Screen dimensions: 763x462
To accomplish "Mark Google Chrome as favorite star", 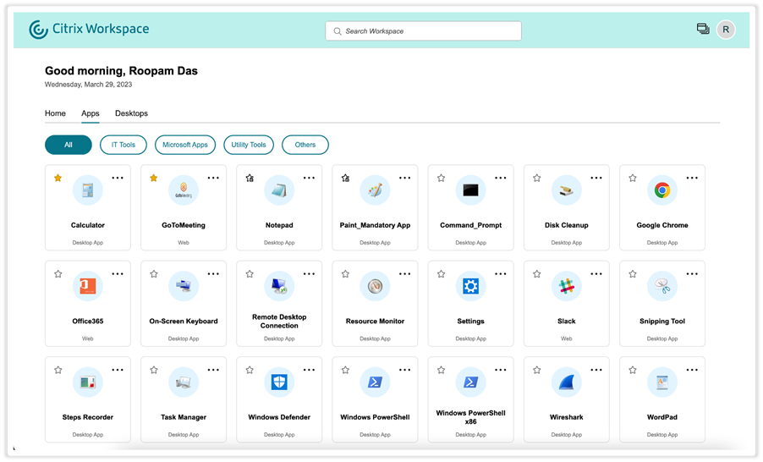I will point(633,179).
